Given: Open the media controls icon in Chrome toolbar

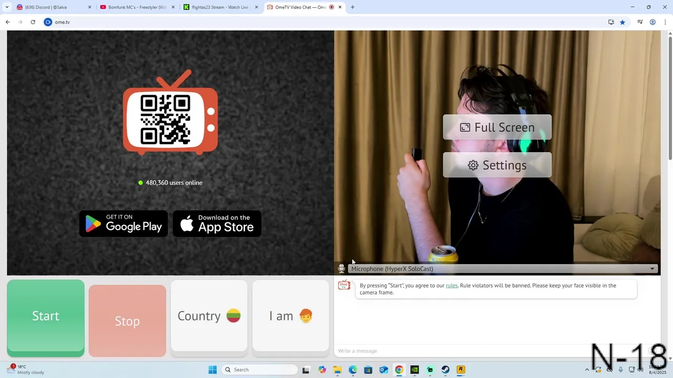Looking at the screenshot, I should 640,22.
